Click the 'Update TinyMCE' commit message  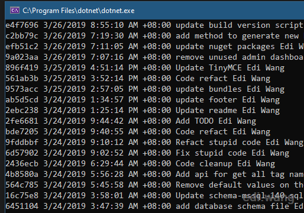pyautogui.click(x=209, y=68)
